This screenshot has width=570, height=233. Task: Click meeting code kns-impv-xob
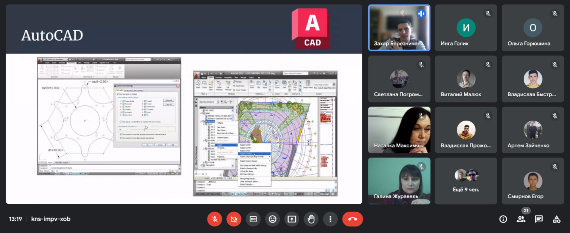(50, 219)
